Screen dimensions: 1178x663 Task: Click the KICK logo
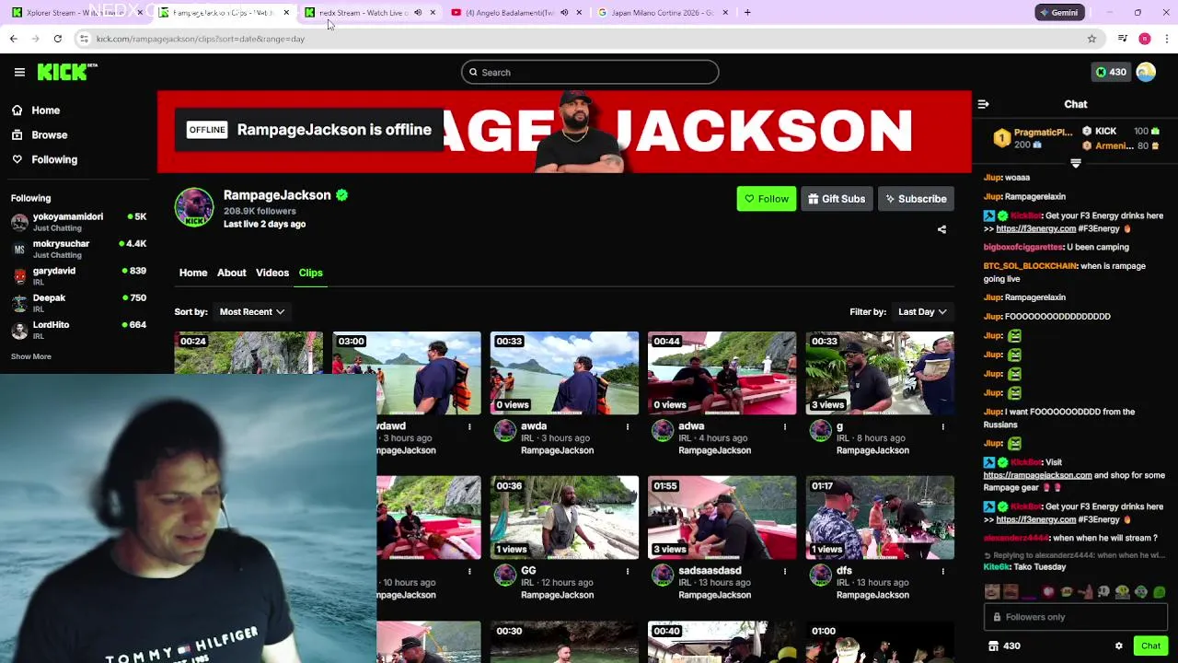(67, 72)
